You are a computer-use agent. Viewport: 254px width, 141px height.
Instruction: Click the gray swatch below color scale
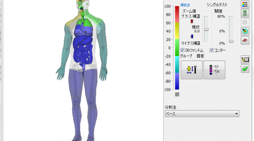pos(177,94)
